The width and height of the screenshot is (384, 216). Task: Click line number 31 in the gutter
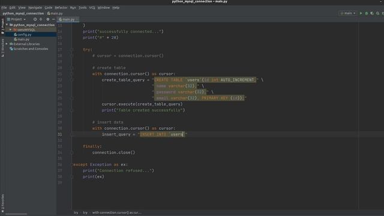tap(60, 134)
